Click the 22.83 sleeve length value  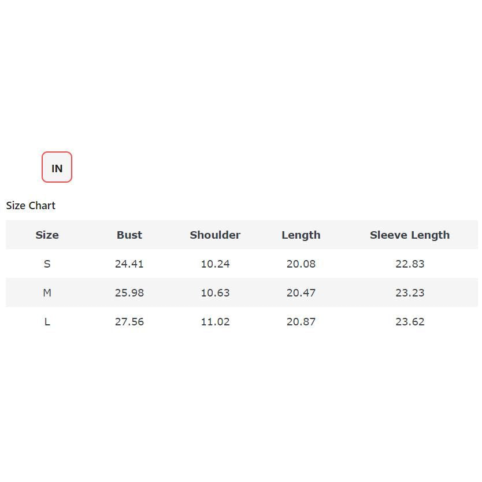(x=410, y=264)
